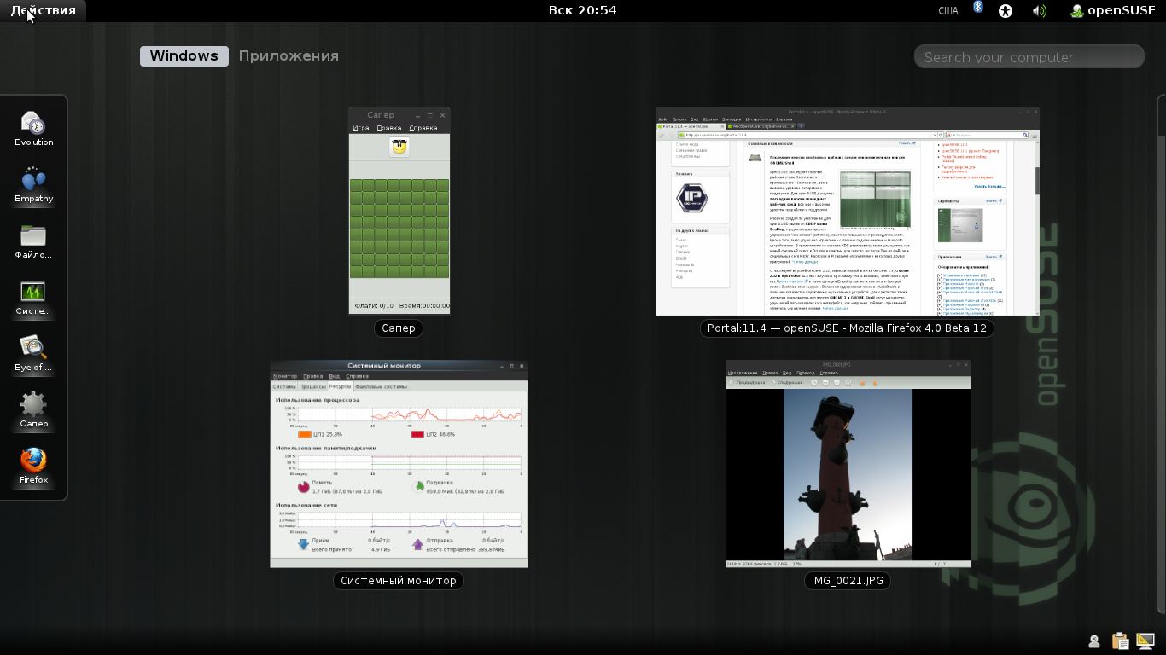Open the США keyboard layout selector
1166x655 pixels.
947,11
